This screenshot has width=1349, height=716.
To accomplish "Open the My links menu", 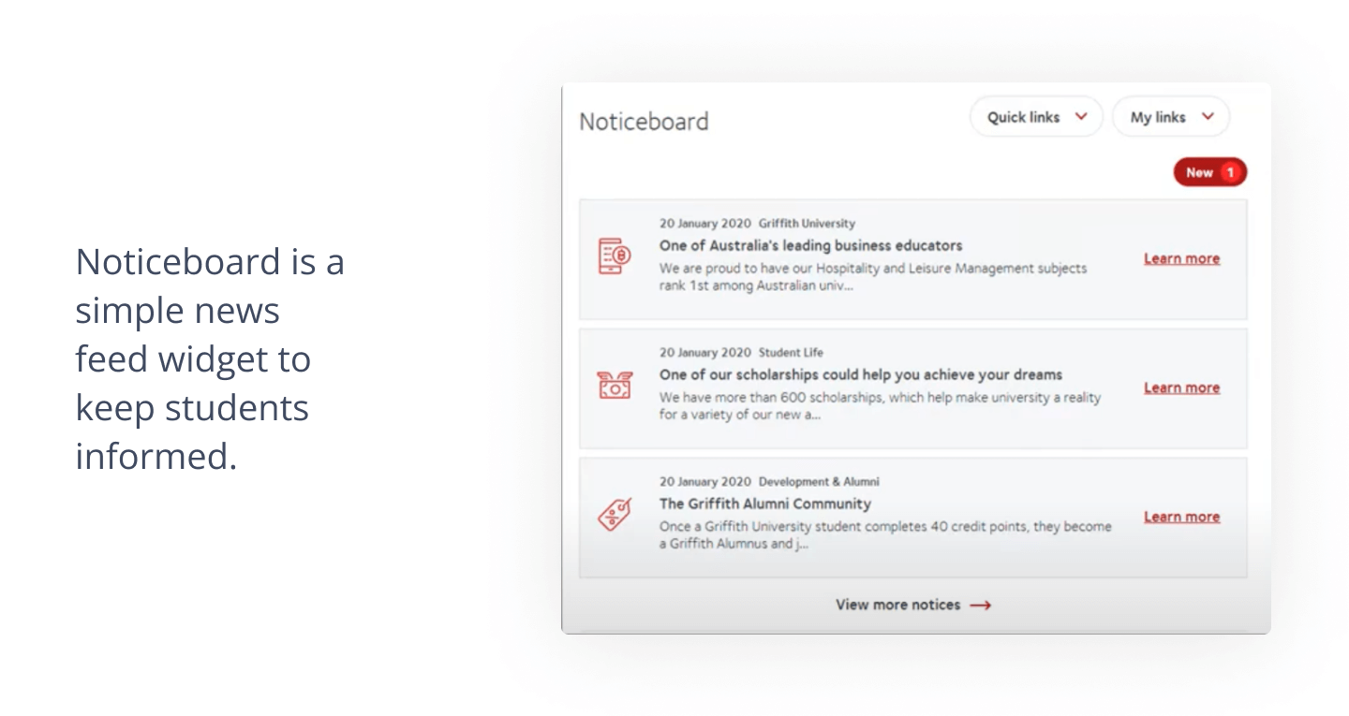I will (x=1171, y=117).
